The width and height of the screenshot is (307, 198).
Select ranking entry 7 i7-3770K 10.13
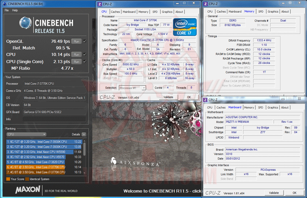click(44, 172)
